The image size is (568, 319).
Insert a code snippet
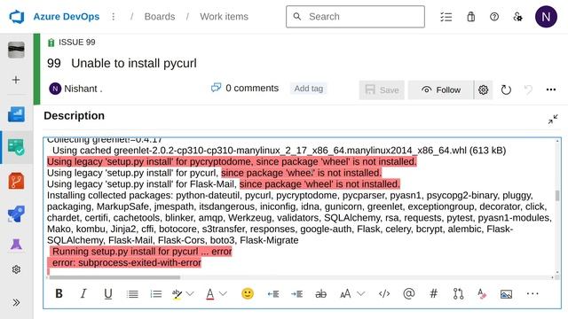[384, 294]
